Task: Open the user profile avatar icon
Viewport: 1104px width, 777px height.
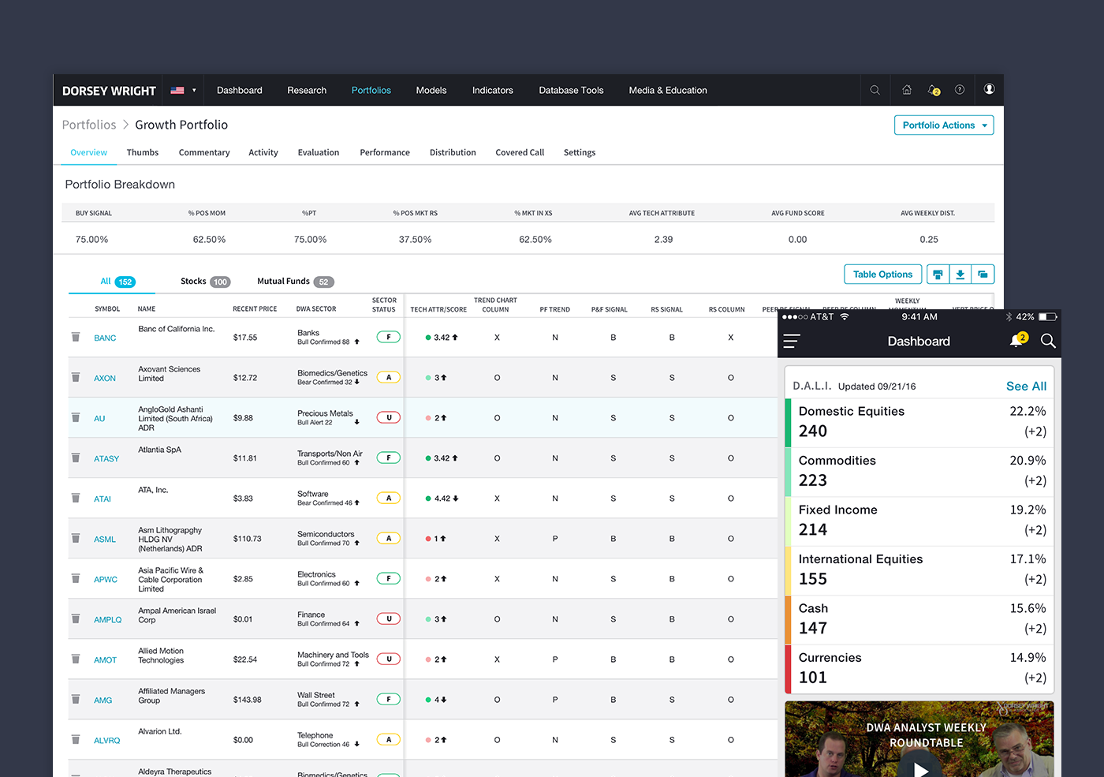Action: pos(989,89)
